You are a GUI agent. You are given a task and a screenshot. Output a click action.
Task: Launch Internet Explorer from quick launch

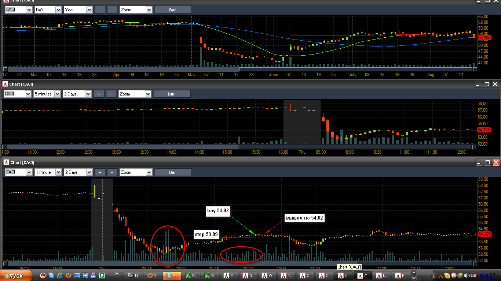coord(60,276)
